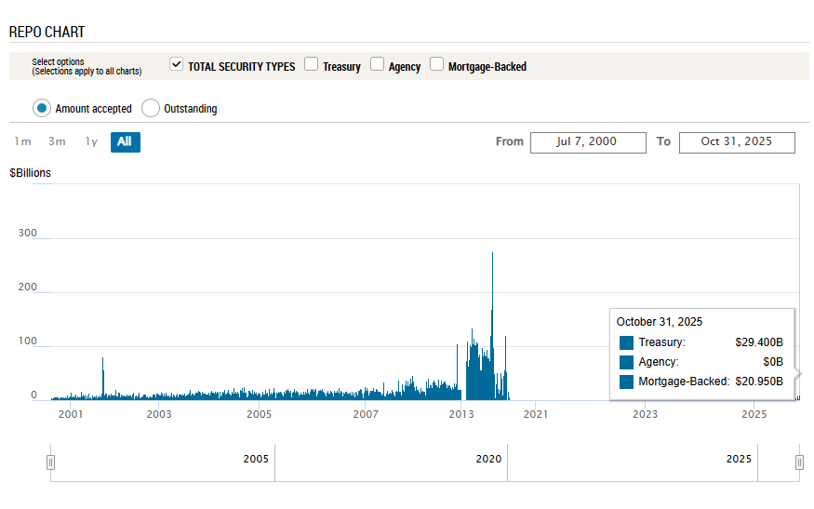The height and width of the screenshot is (509, 814).
Task: Set zoom range to 1m
Action: 23,141
